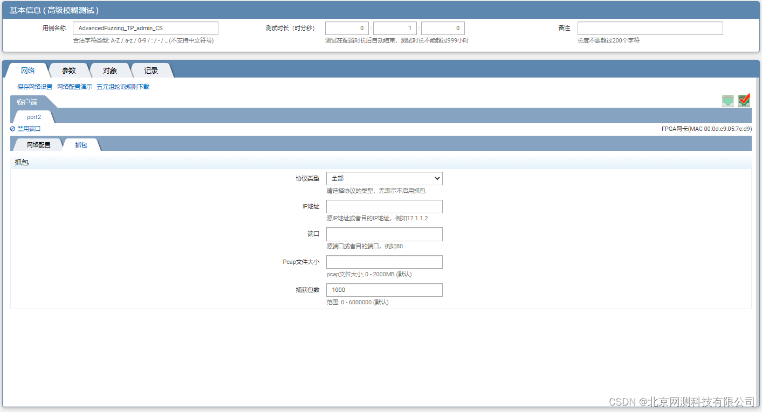Click the 基本信息 (高级模糊测试) header
762x412 pixels.
click(x=54, y=10)
